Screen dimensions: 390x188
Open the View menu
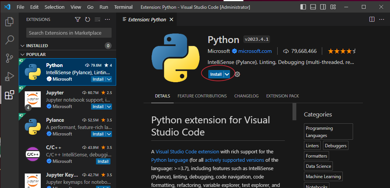(76, 7)
